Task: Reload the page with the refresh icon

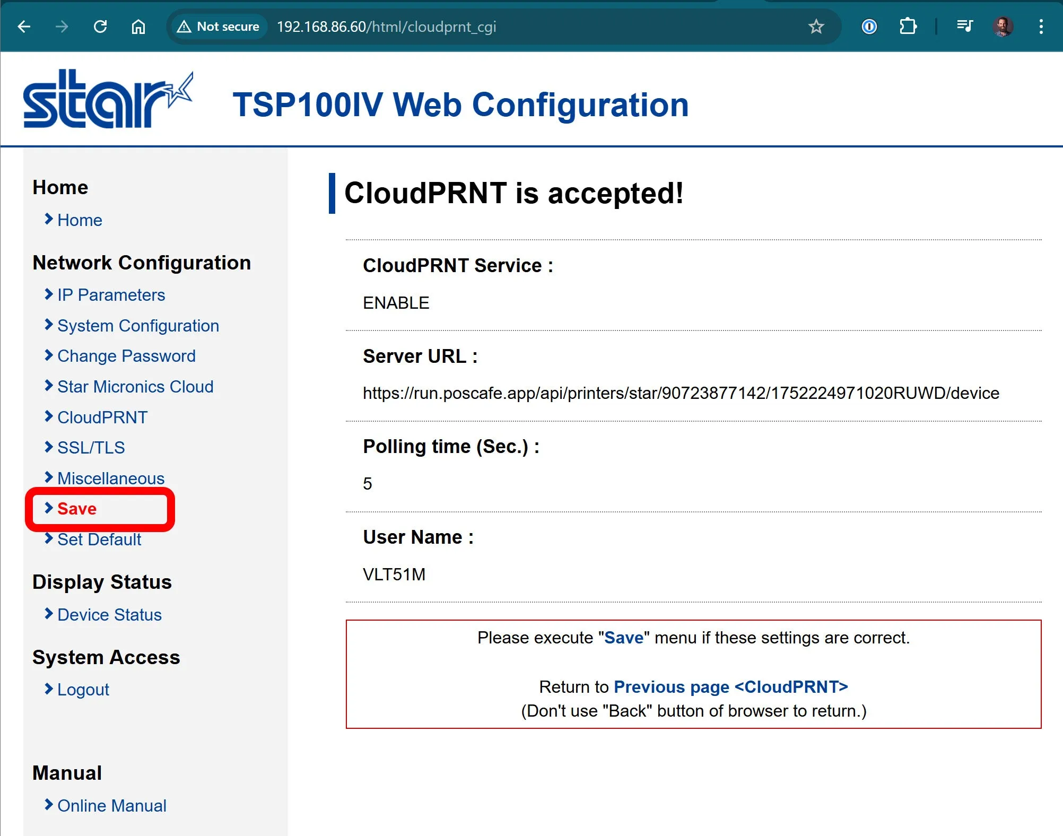Action: pos(100,27)
